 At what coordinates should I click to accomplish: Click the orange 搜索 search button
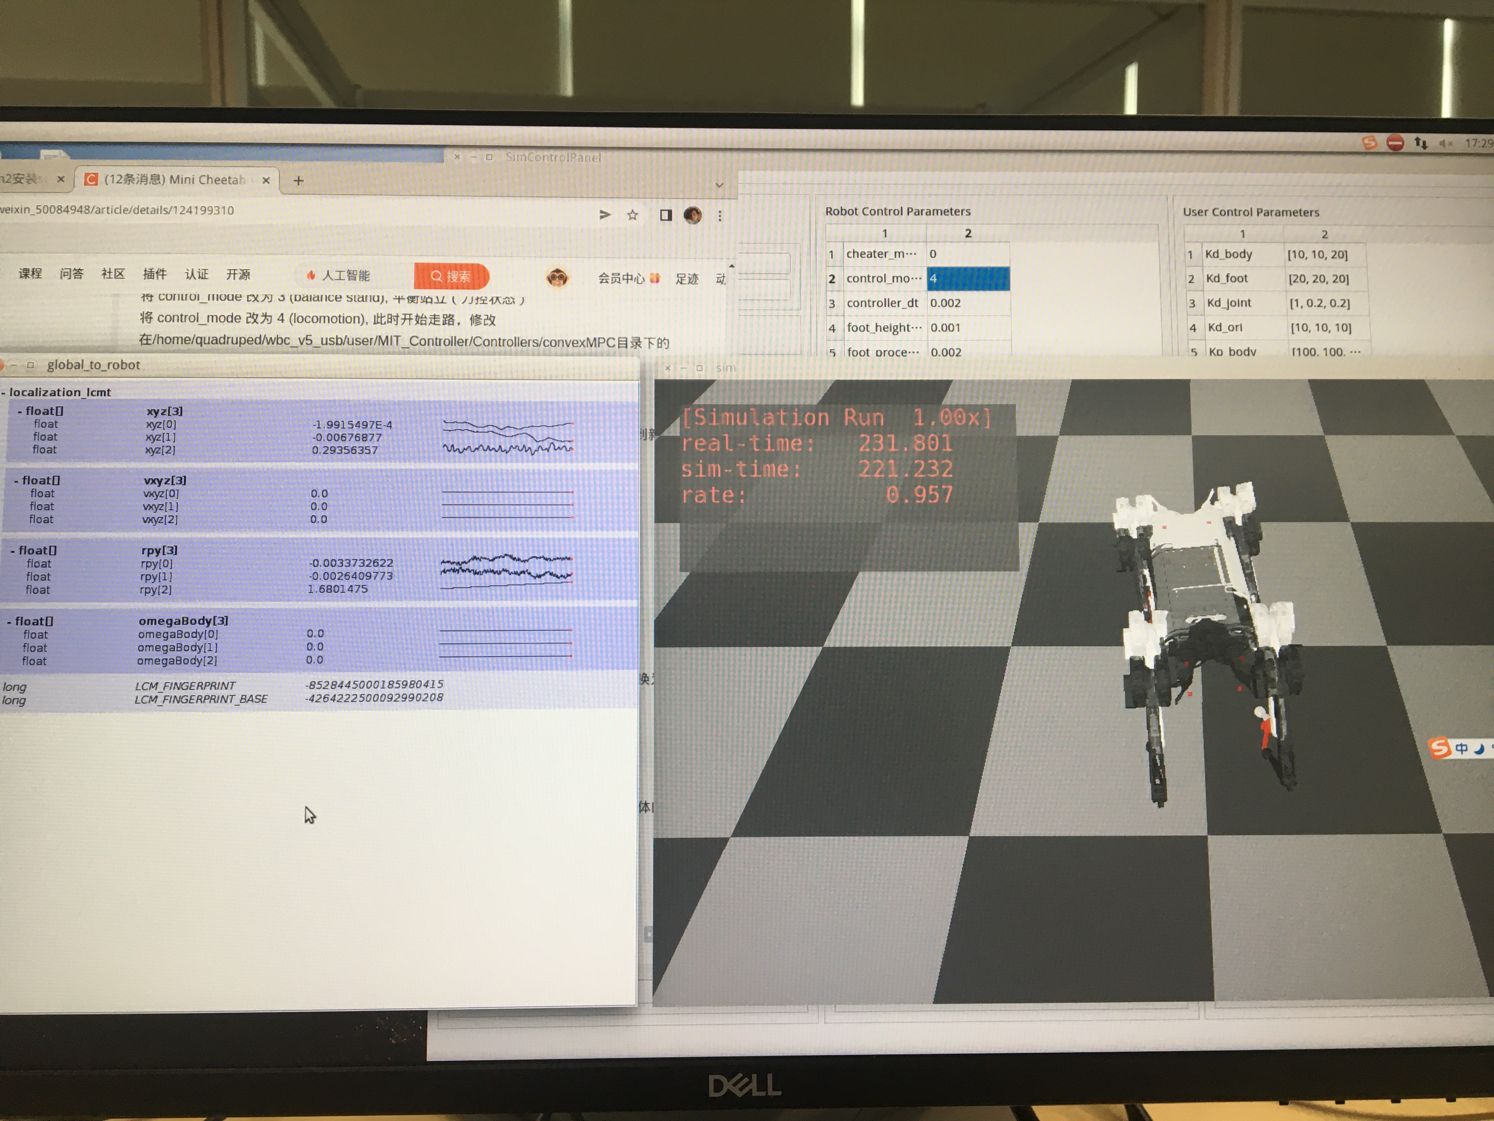451,277
